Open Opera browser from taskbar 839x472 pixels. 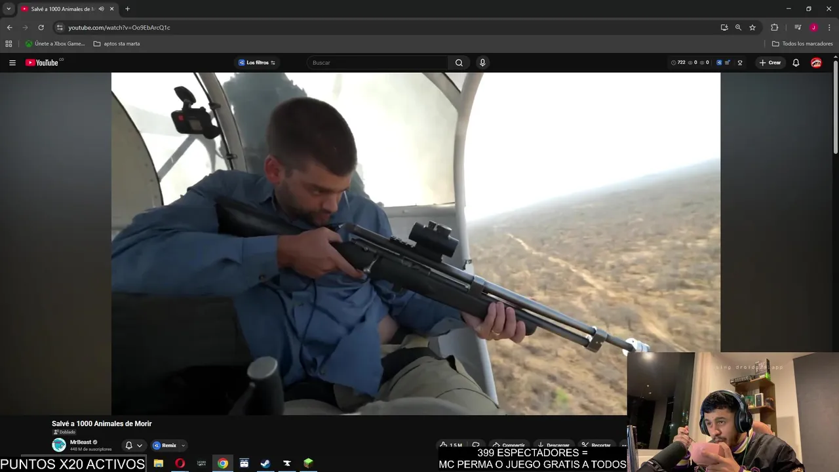pos(180,463)
